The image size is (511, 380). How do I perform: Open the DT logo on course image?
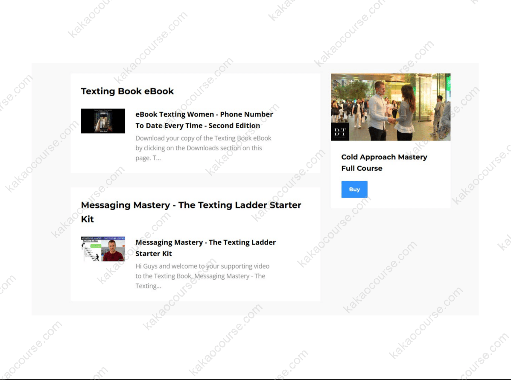340,132
